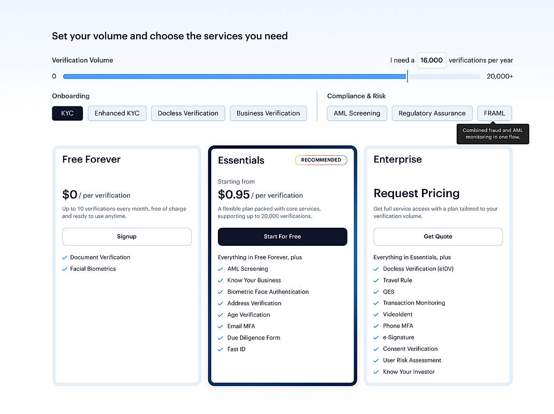The height and width of the screenshot is (414, 554).
Task: Click checkmark beside Fast ID
Action: click(x=221, y=349)
